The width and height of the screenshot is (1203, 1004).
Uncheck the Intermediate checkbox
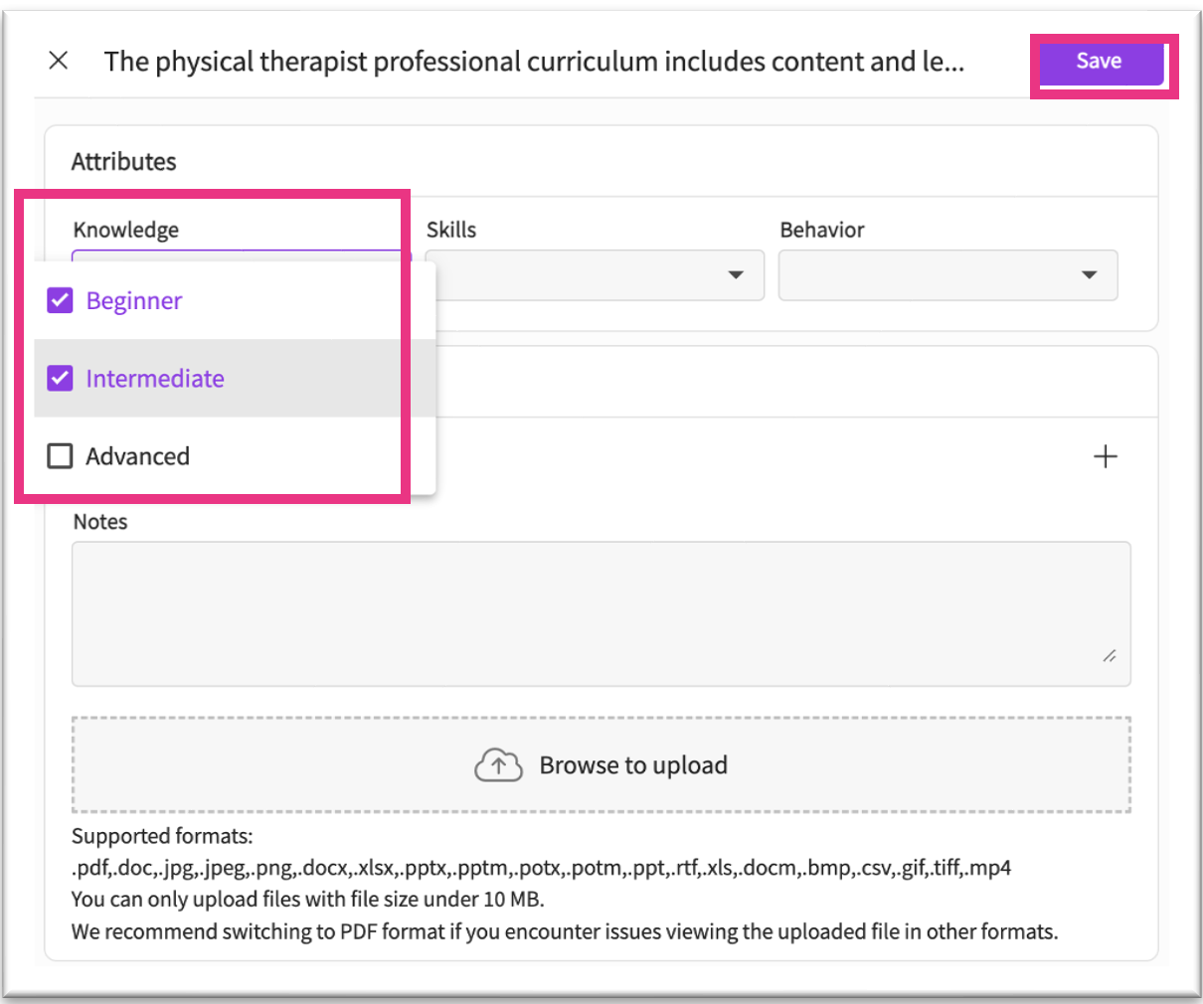tap(61, 379)
